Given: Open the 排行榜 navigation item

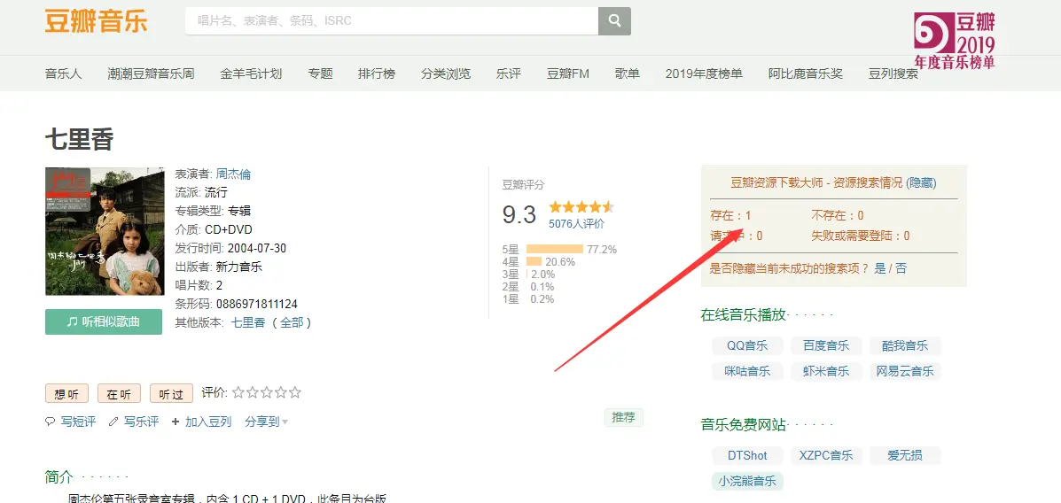Looking at the screenshot, I should pyautogui.click(x=377, y=74).
